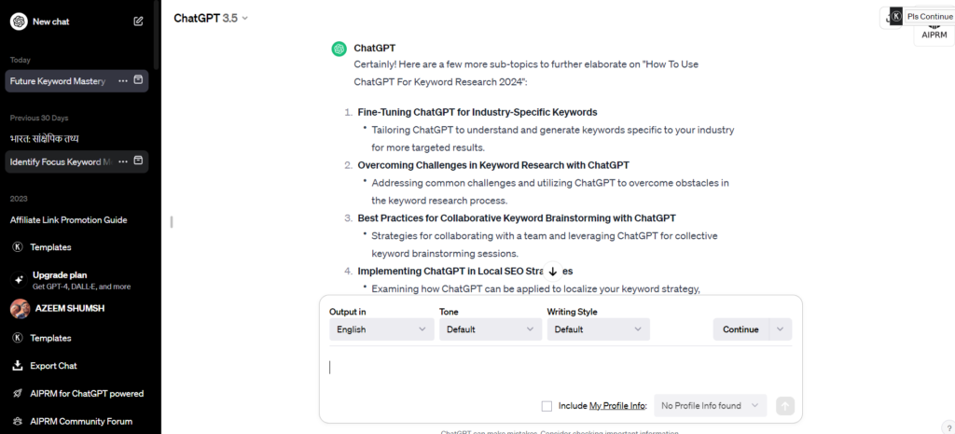Toggle the Include My Profile Info checkbox
Image resolution: width=955 pixels, height=434 pixels.
click(547, 406)
